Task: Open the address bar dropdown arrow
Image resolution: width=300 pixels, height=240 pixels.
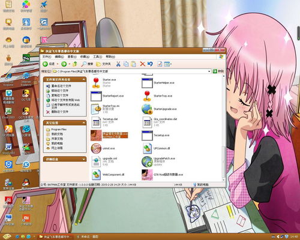Action: pyautogui.click(x=209, y=71)
